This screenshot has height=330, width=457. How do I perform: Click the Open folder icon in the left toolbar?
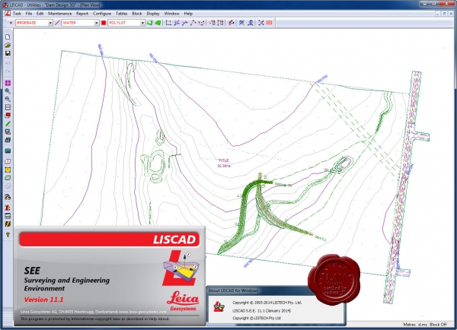coord(8,45)
